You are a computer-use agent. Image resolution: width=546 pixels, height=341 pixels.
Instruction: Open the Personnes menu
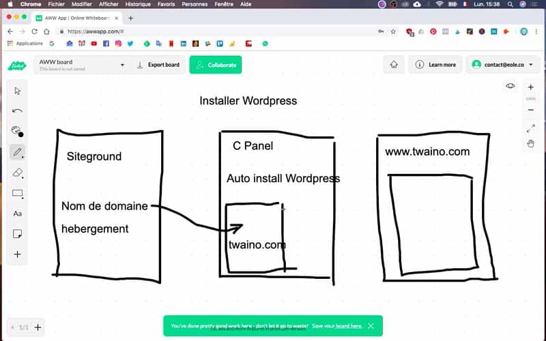(x=195, y=4)
